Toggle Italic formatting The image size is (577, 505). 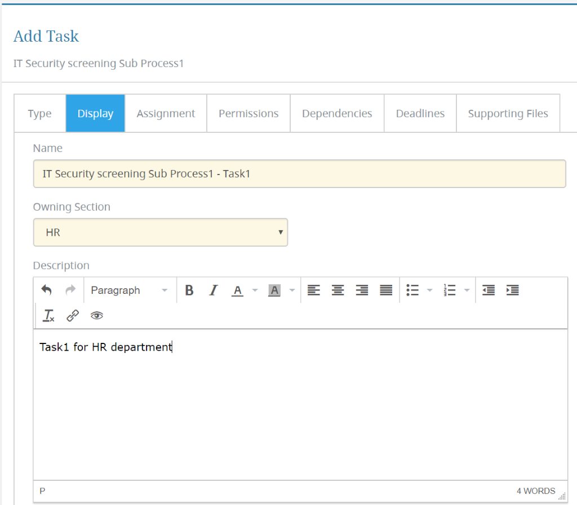(214, 290)
